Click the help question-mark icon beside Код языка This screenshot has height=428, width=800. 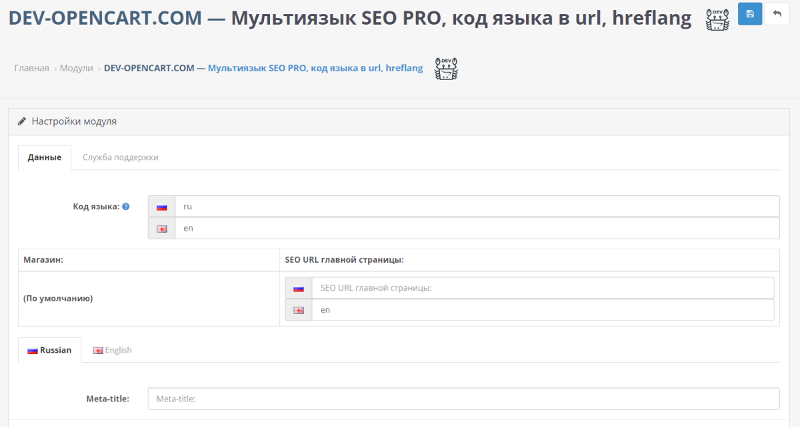tap(126, 207)
